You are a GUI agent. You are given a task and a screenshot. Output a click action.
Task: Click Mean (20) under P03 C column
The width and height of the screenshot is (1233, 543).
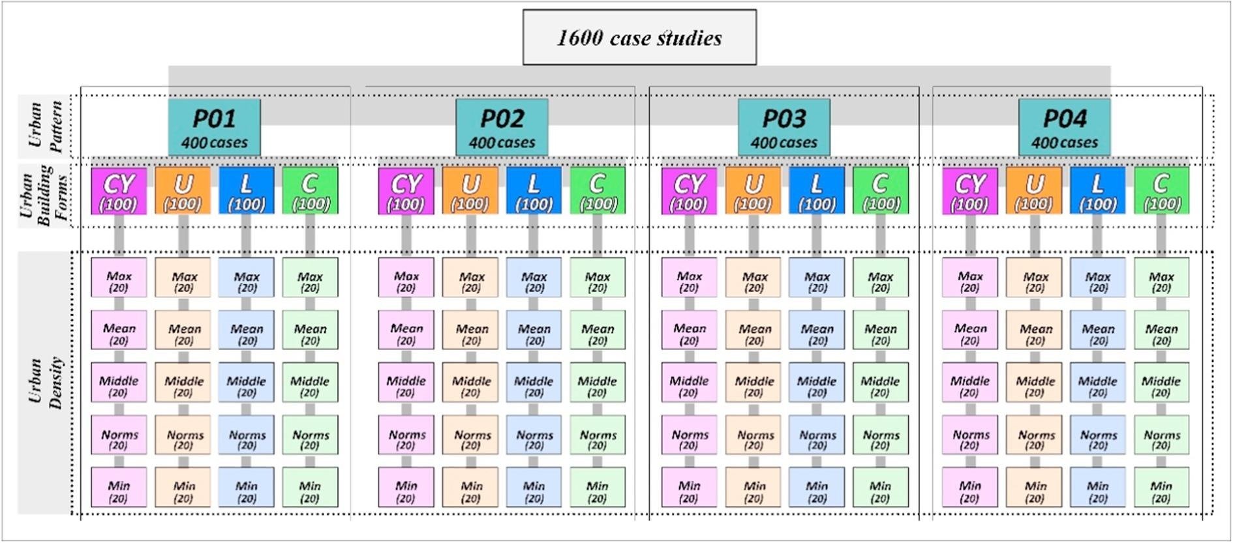(881, 330)
